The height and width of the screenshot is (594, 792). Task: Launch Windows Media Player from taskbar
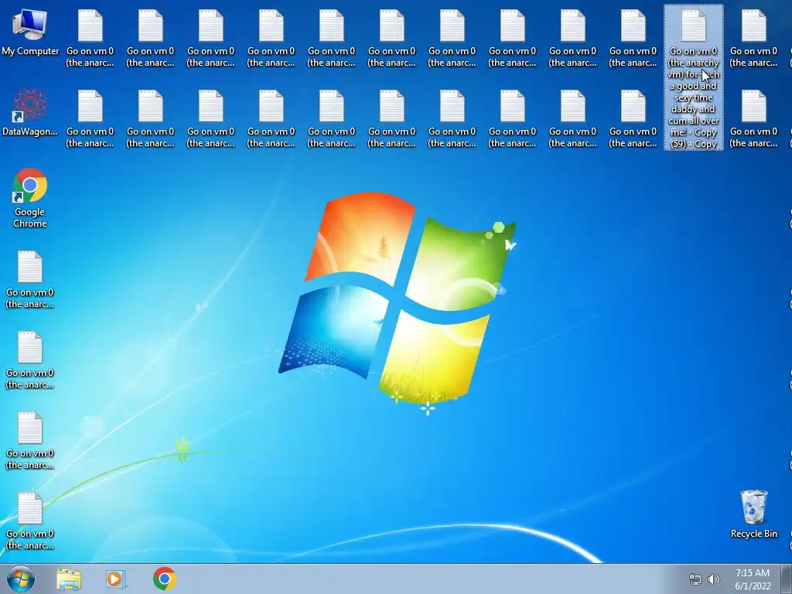tap(116, 579)
